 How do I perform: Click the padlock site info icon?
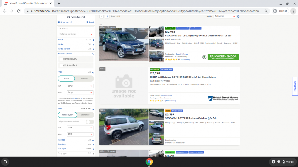pyautogui.click(x=27, y=11)
